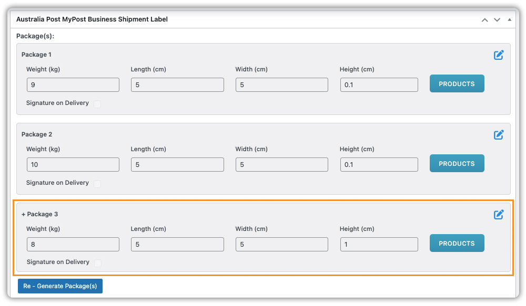Focus Package 1 Width field
This screenshot has height=306, width=526.
(x=282, y=85)
